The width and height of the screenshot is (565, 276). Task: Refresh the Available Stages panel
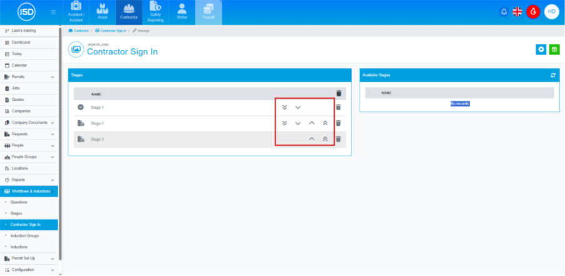coord(553,75)
